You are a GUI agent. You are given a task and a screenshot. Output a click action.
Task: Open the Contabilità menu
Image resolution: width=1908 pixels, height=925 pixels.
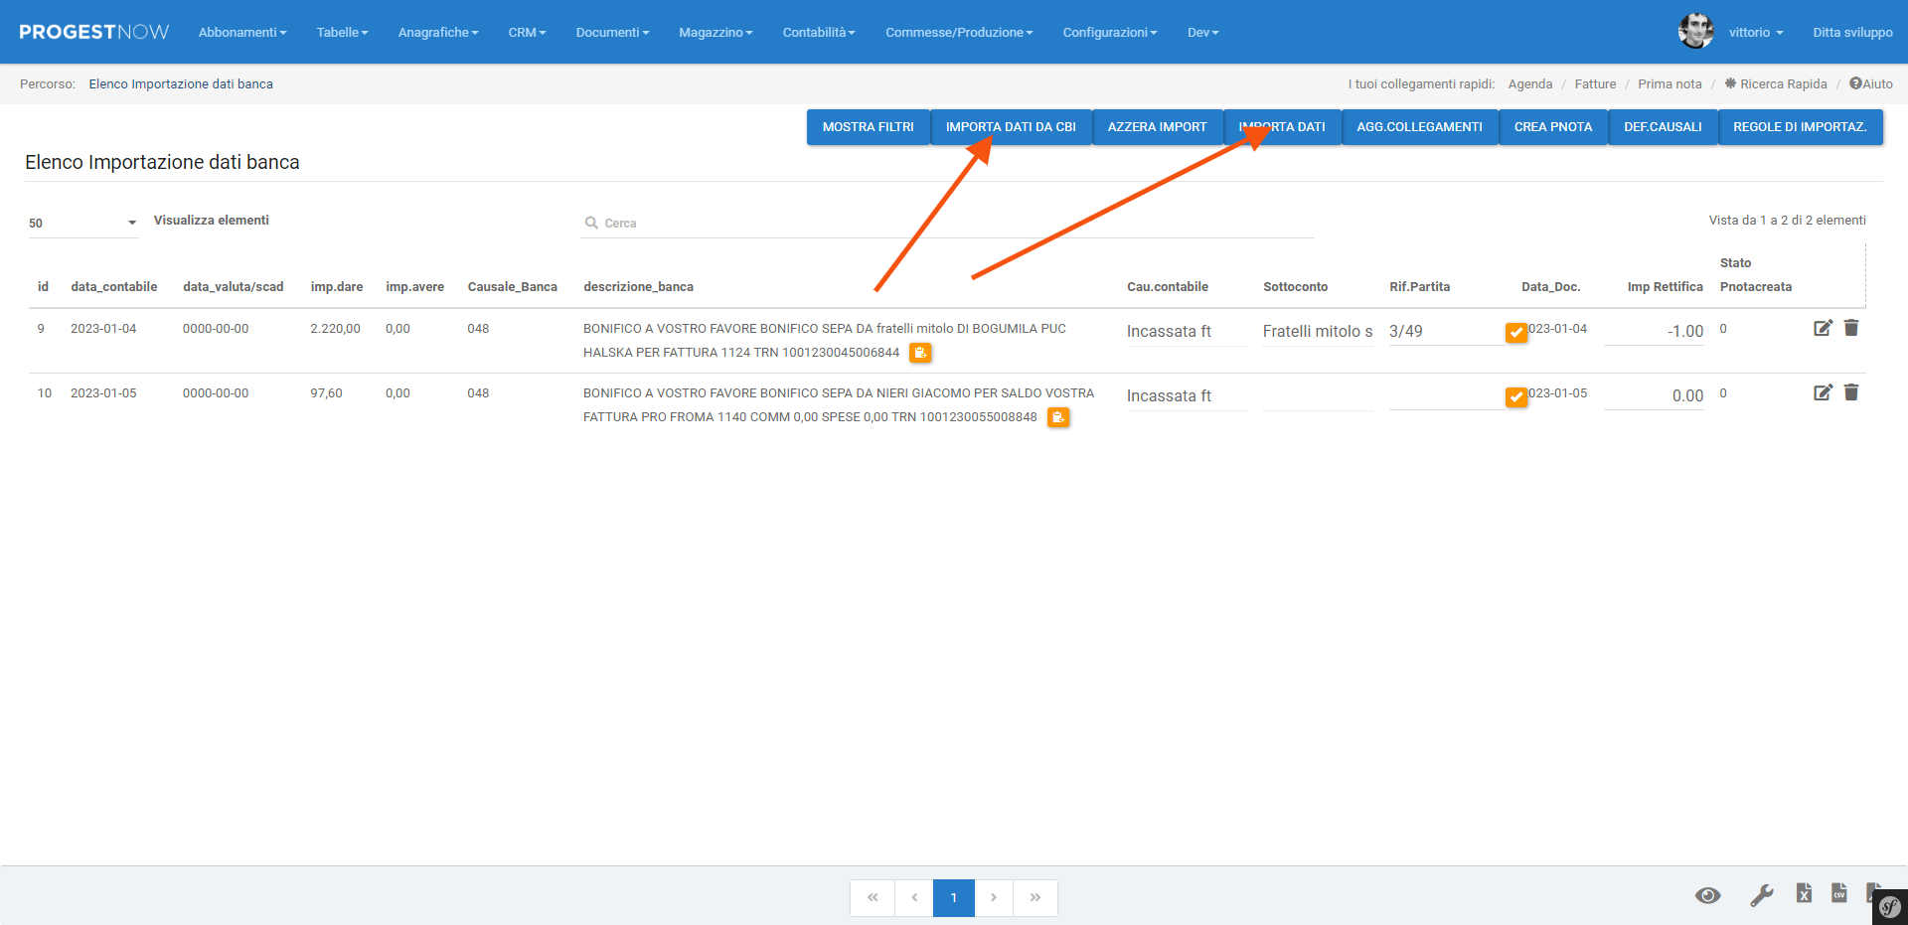(818, 32)
